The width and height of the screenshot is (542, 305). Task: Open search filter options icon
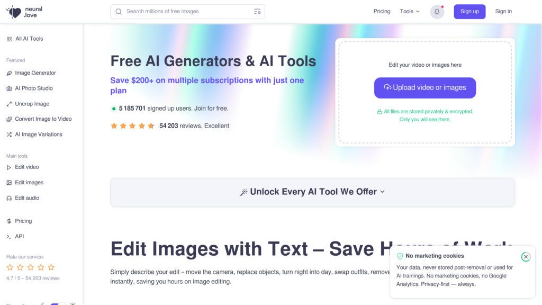pyautogui.click(x=257, y=12)
